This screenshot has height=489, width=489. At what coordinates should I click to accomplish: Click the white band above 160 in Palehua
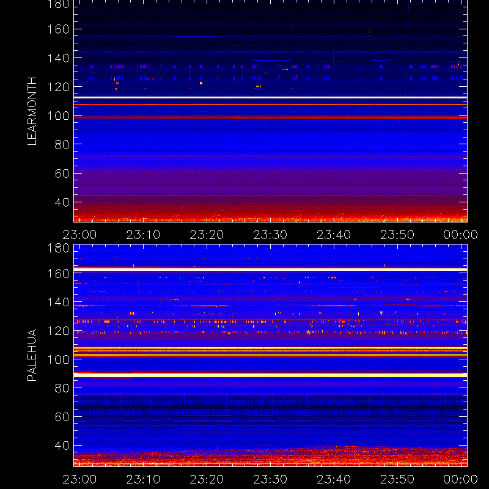tap(270, 269)
